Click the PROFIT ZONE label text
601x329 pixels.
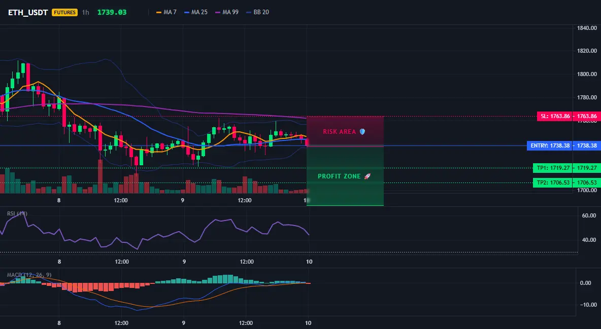339,176
